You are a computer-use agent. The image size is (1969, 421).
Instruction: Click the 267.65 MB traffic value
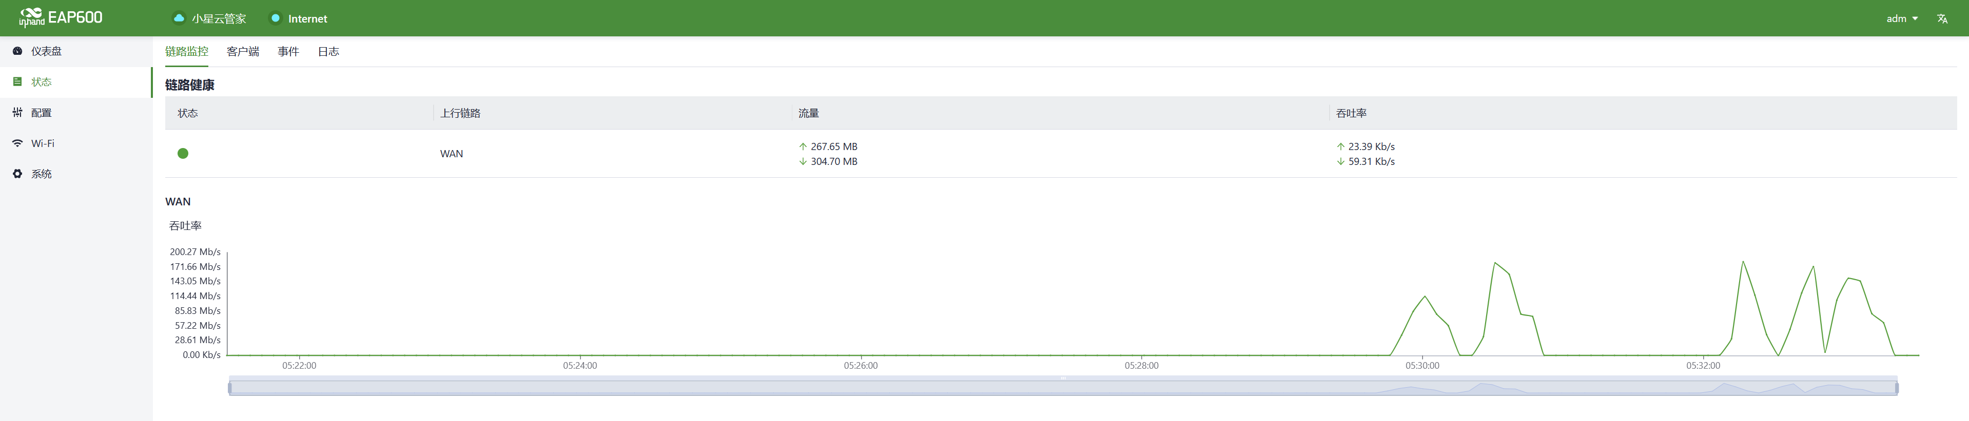point(834,146)
